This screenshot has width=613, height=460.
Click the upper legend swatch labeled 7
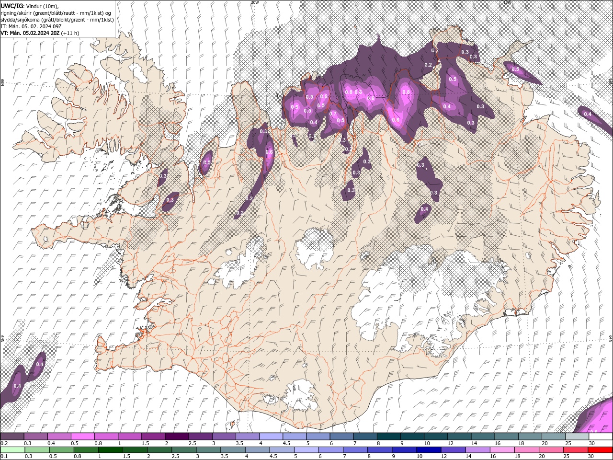pos(364,437)
